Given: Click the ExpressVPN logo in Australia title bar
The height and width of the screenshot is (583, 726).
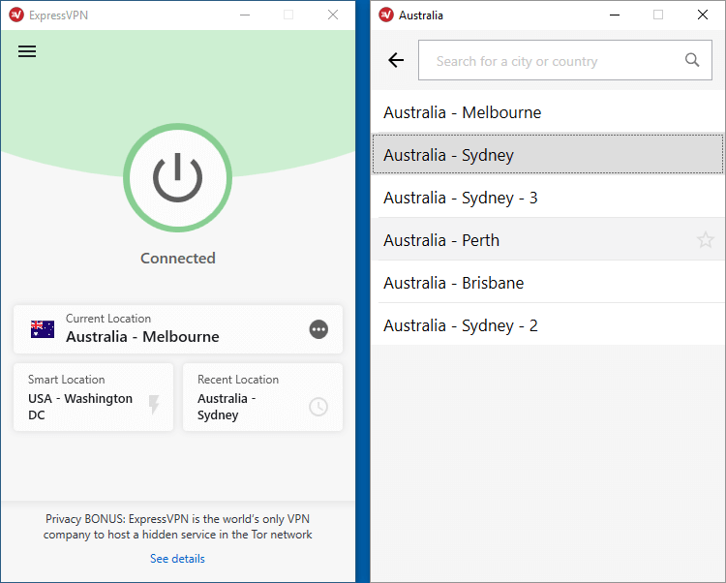Looking at the screenshot, I should (x=386, y=15).
